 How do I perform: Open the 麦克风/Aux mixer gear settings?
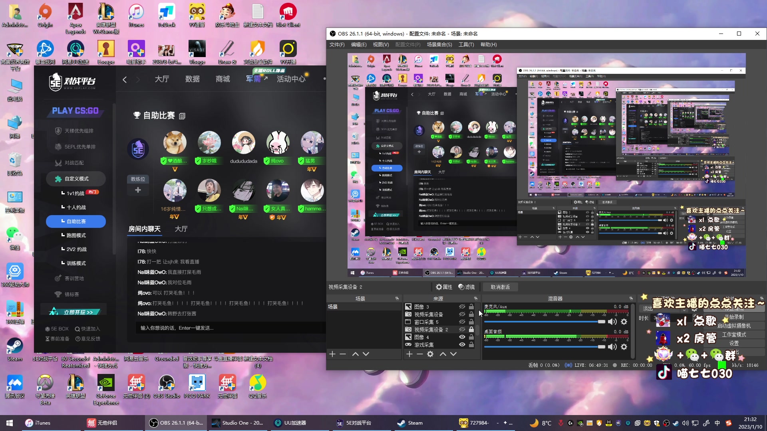(624, 322)
